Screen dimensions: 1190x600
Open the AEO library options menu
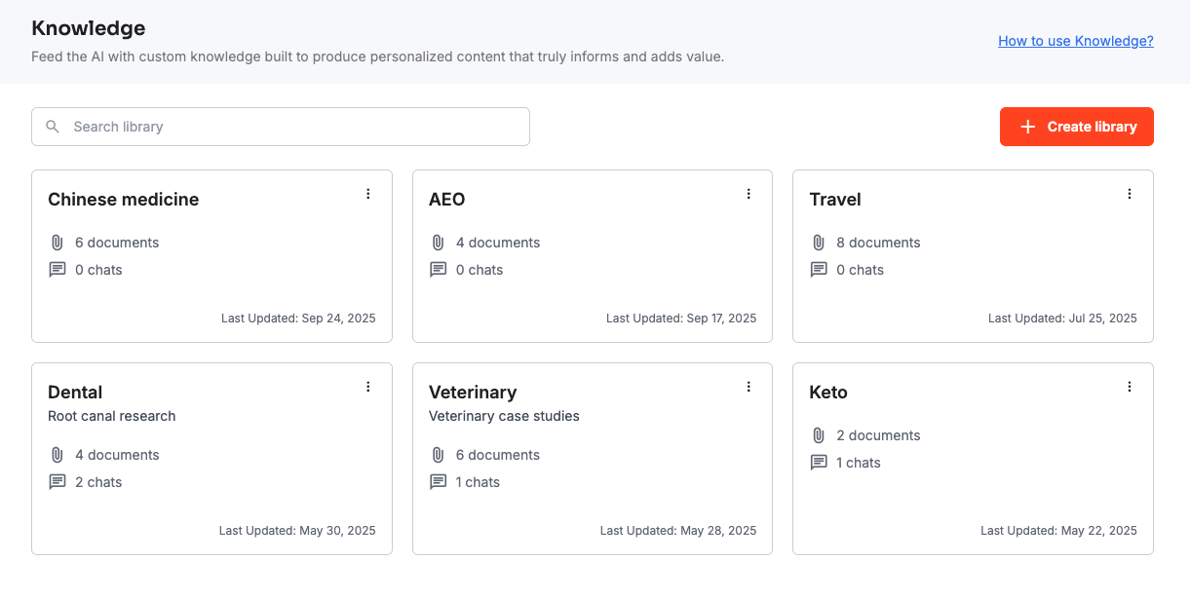(x=749, y=194)
